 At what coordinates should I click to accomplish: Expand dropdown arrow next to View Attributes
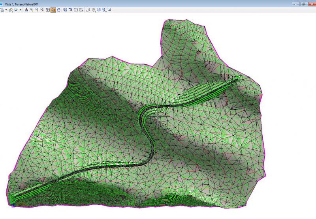(6, 10)
